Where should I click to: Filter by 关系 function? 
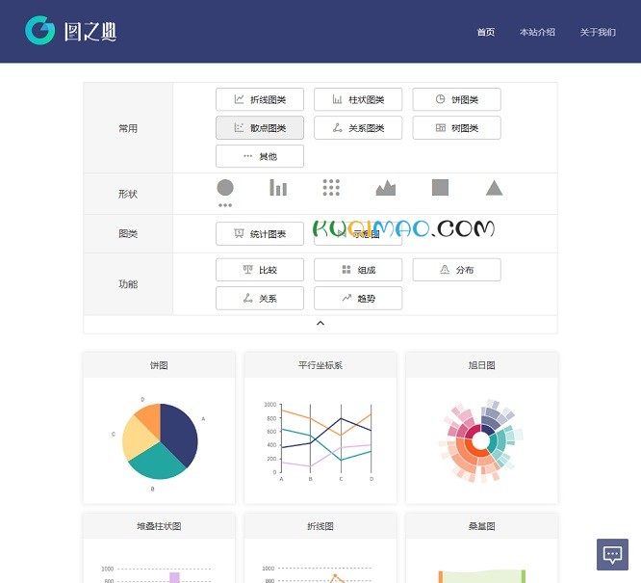click(260, 298)
